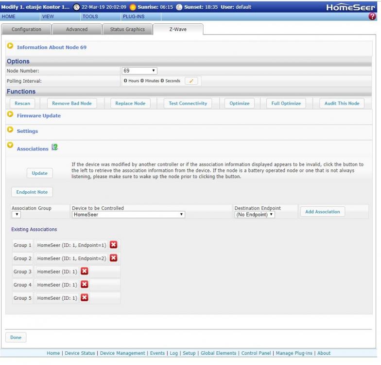The width and height of the screenshot is (381, 365).
Task: Click the red help question mark icon
Action: 374,16
